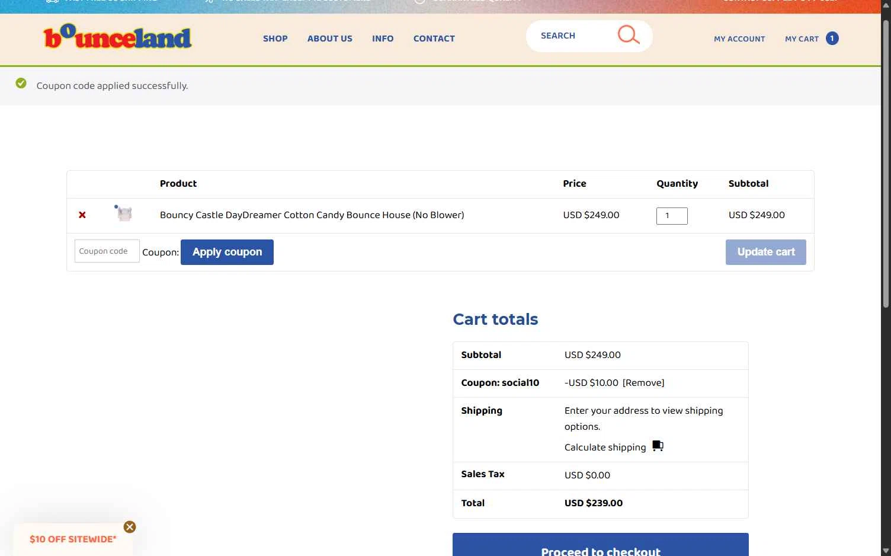The width and height of the screenshot is (891, 556).
Task: Click the product row price USD $249.00
Action: point(591,215)
